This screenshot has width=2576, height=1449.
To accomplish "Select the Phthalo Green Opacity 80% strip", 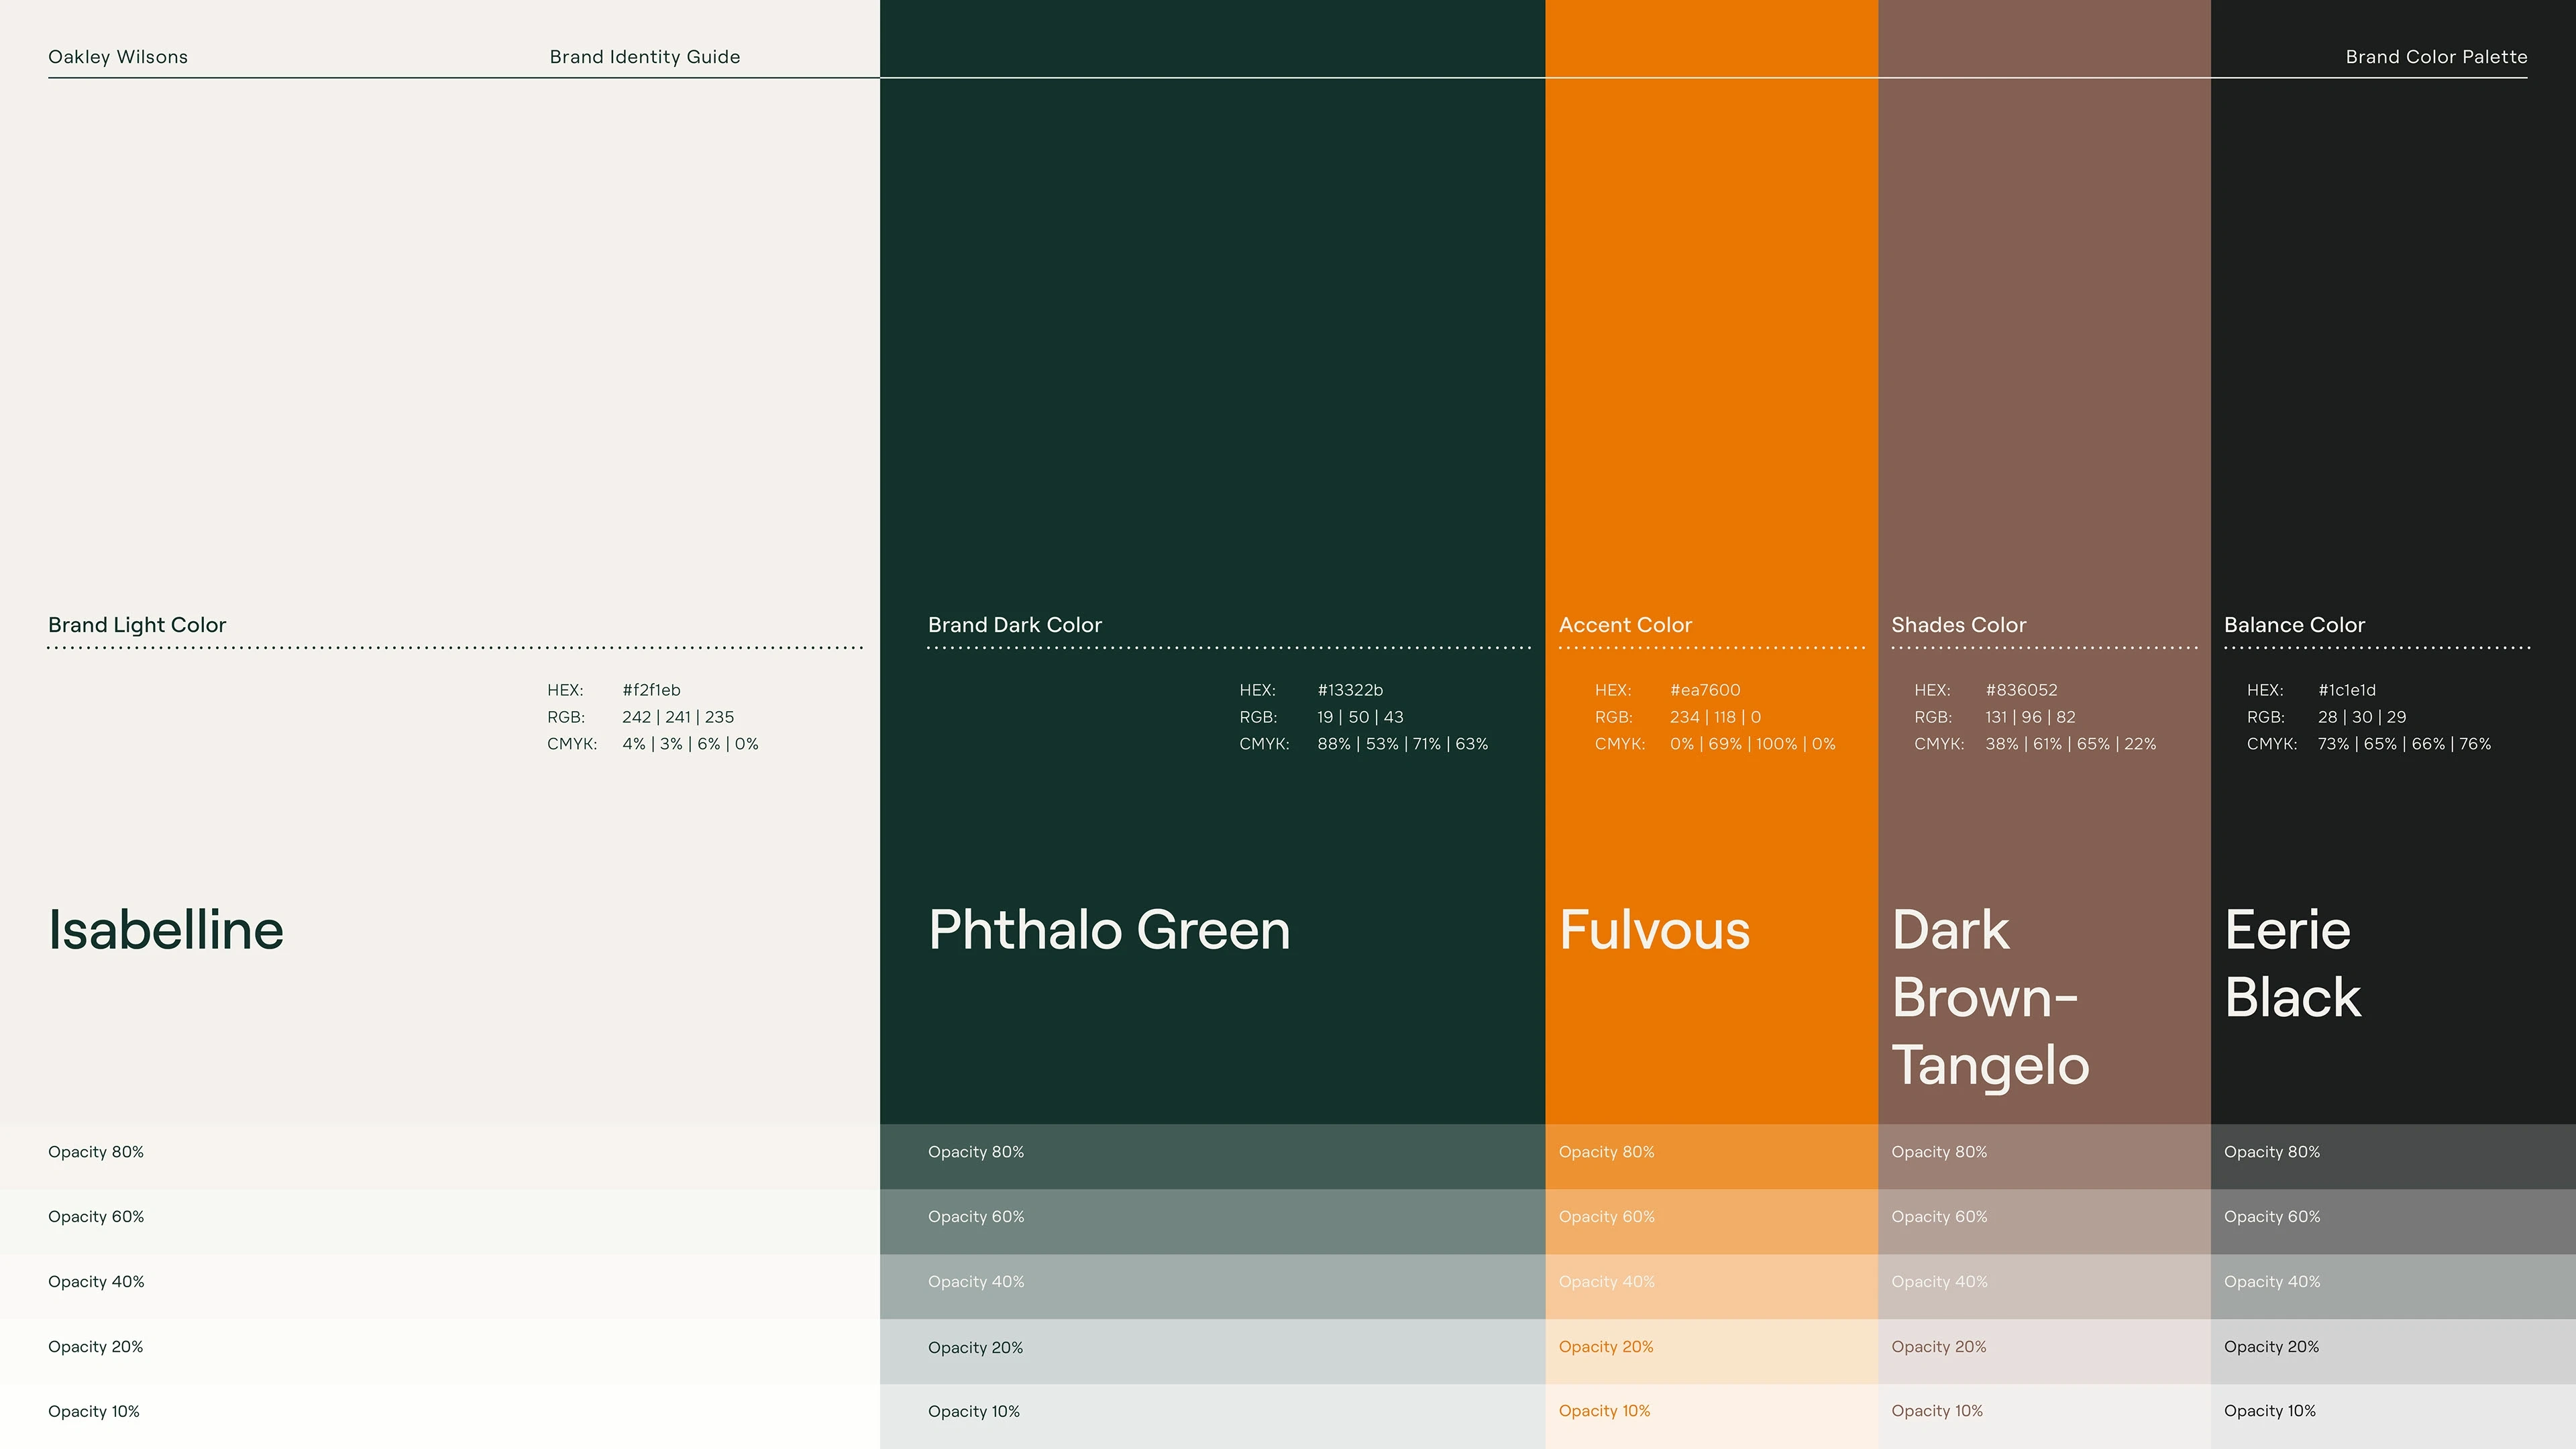I will click(x=1212, y=1156).
